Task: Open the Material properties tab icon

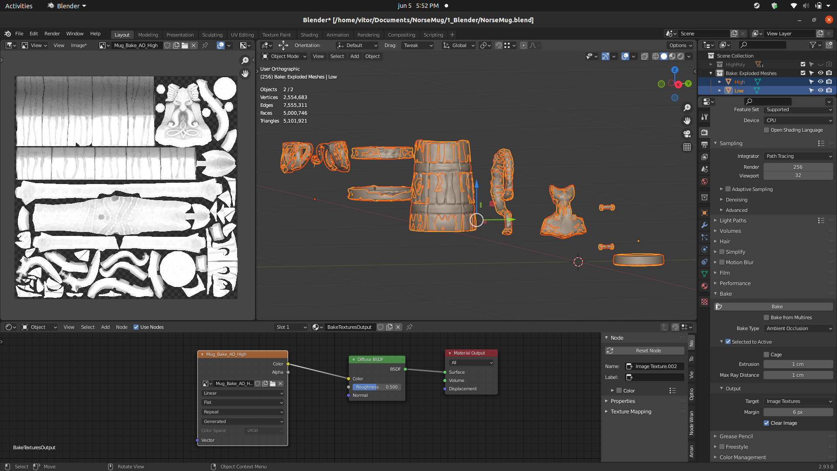Action: [x=704, y=286]
